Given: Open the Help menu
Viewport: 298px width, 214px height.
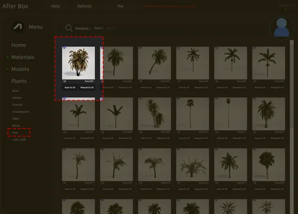Looking at the screenshot, I should point(56,6).
